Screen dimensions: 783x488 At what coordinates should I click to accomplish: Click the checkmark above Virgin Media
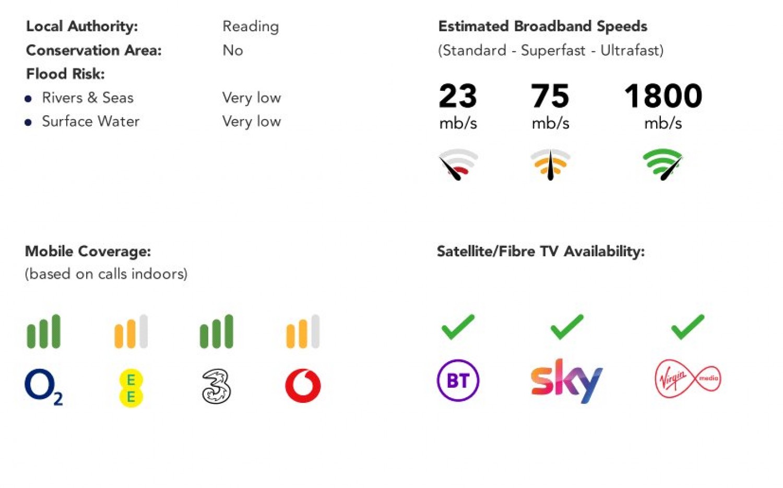tap(687, 327)
